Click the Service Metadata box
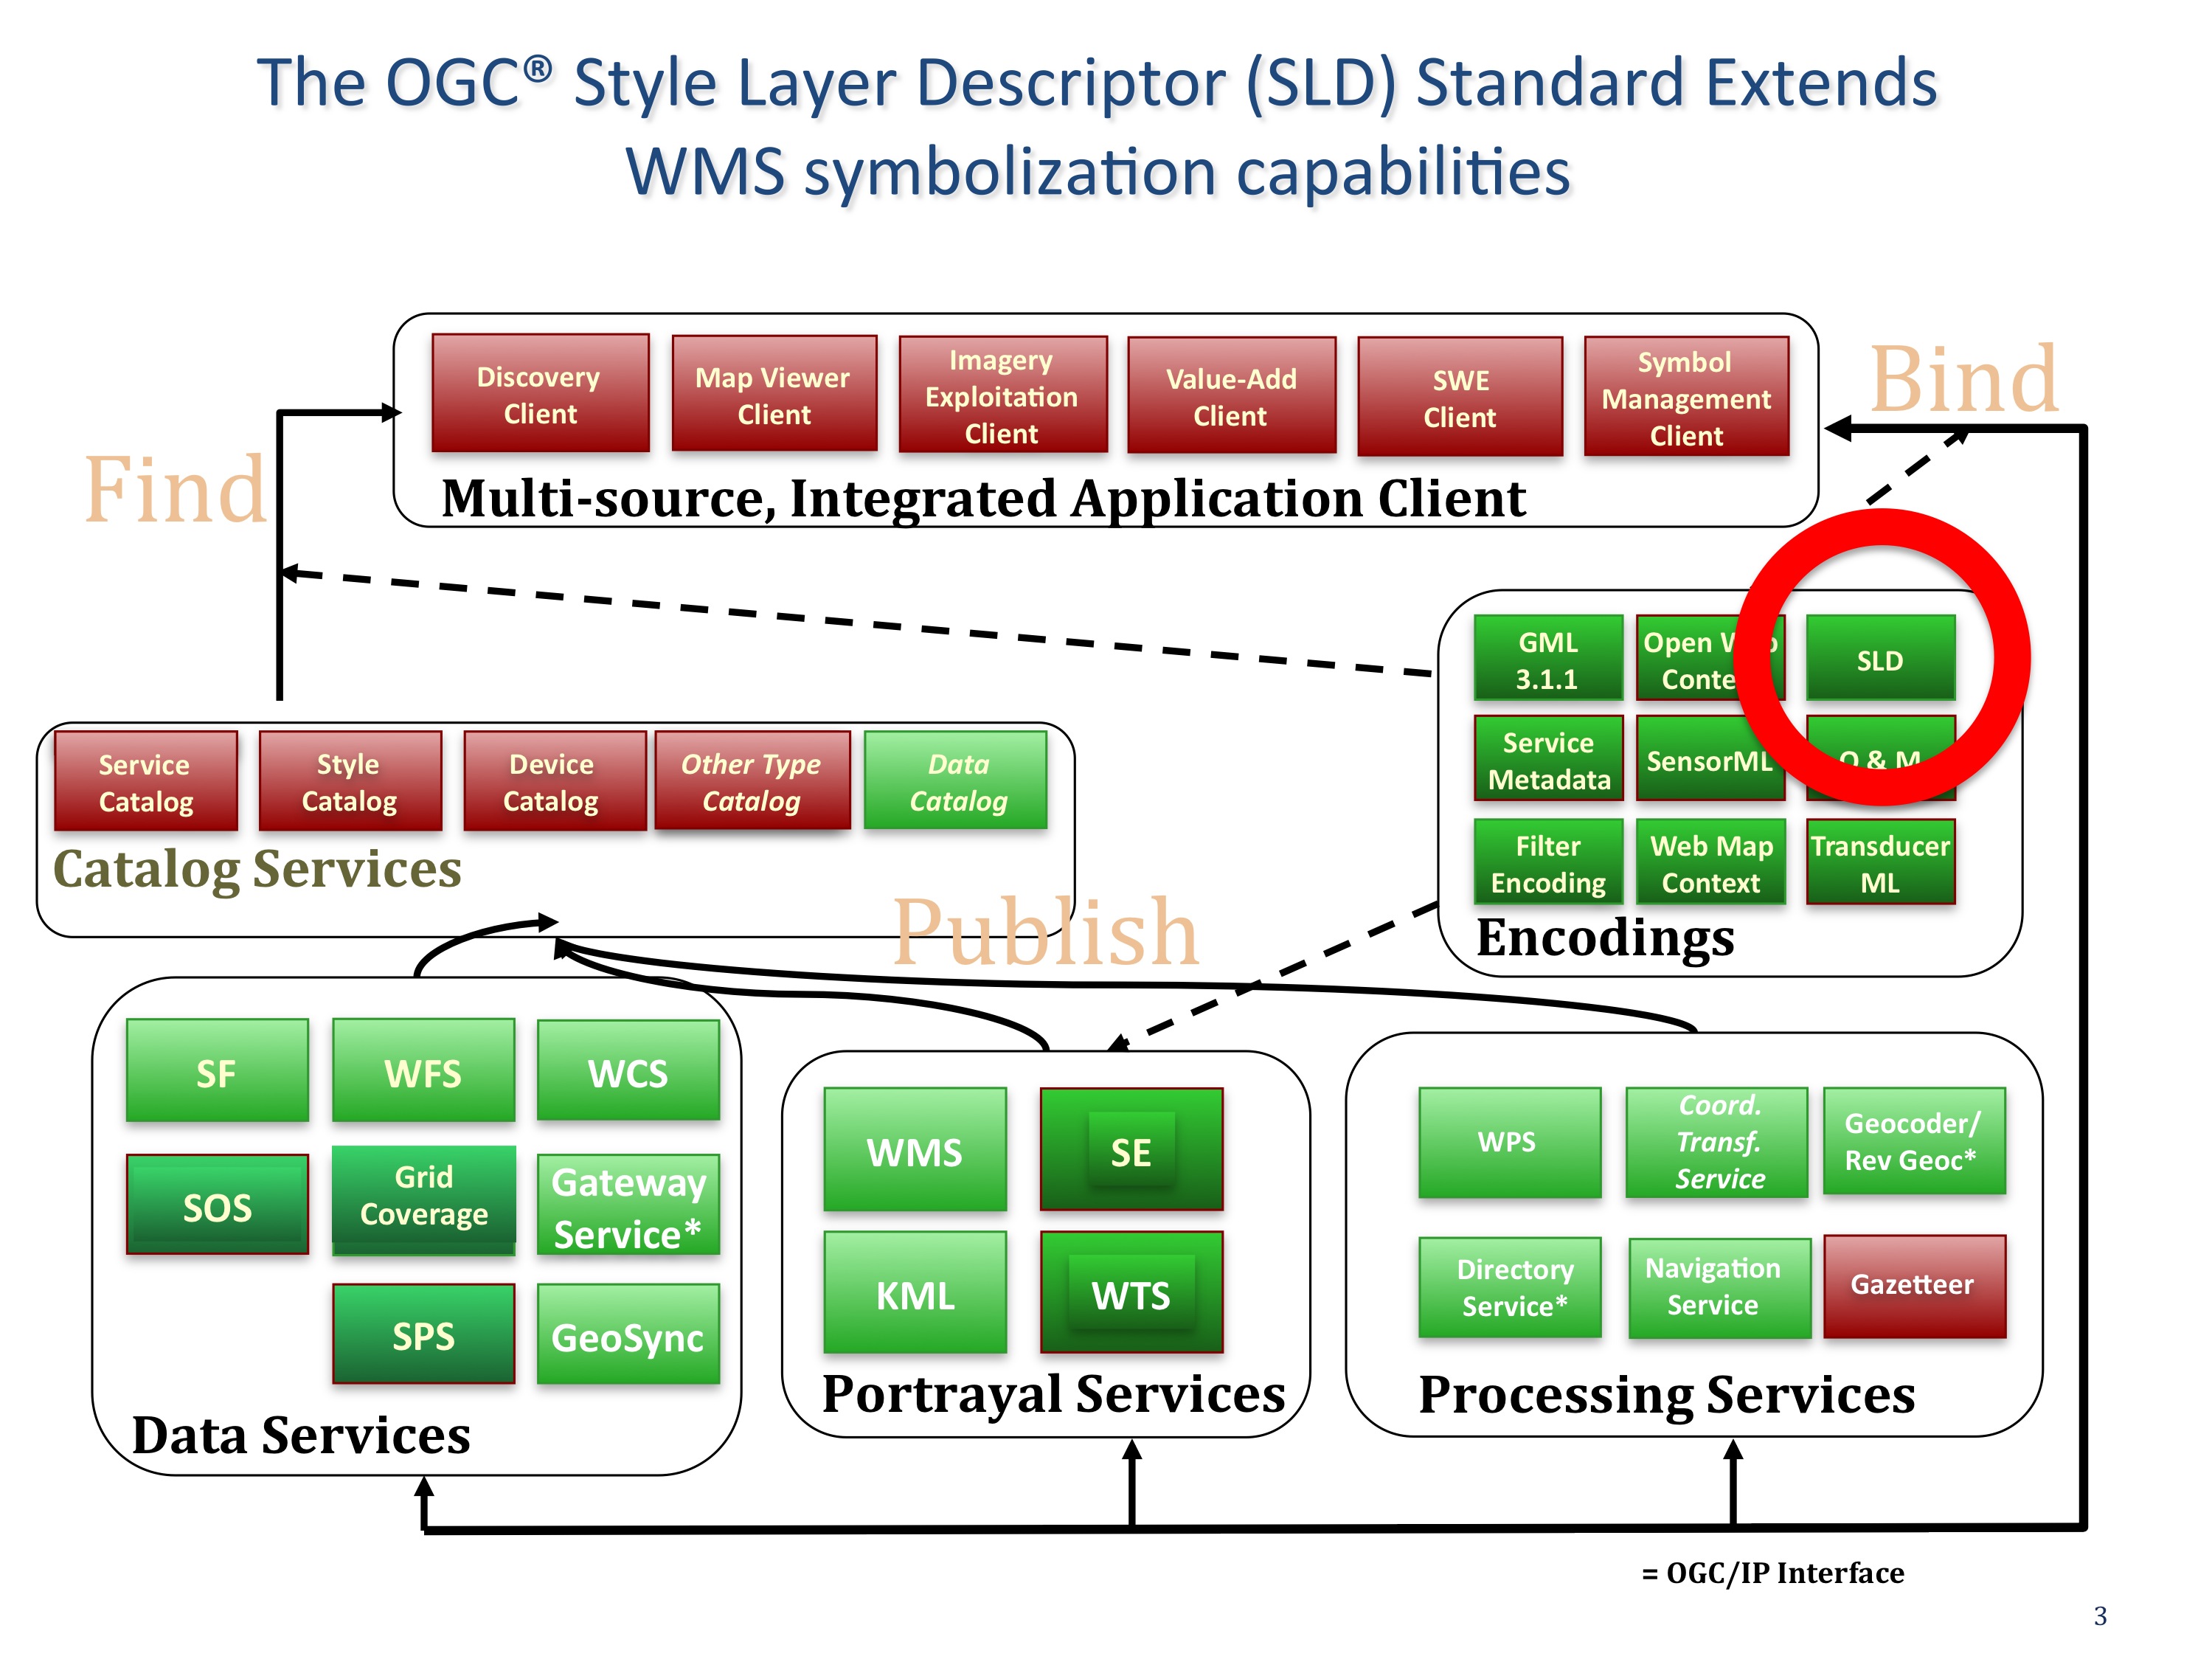 pyautogui.click(x=1548, y=759)
